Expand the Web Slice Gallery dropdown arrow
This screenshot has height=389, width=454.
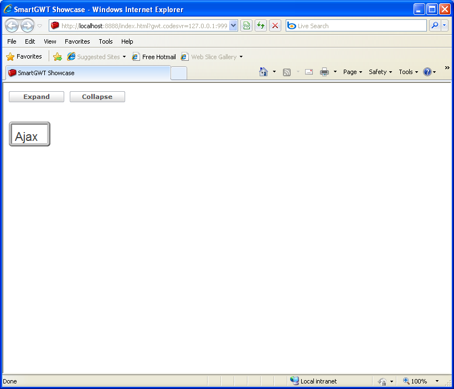241,57
